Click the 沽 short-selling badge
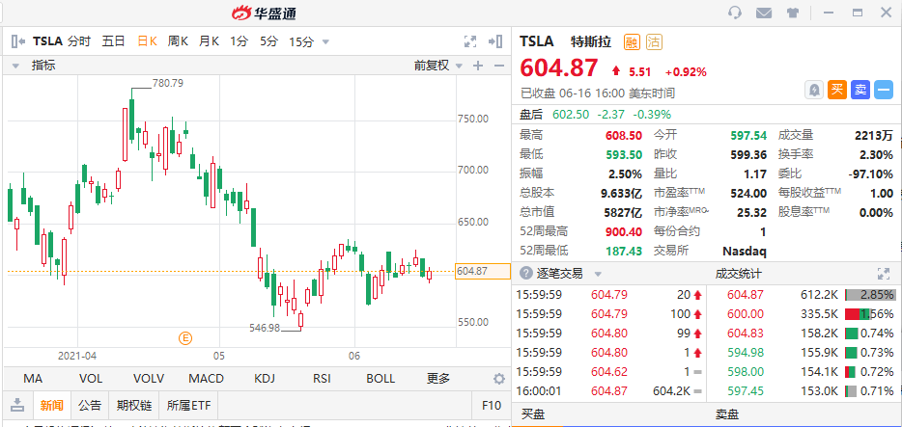Viewport: 902px width, 427px height. tap(654, 41)
